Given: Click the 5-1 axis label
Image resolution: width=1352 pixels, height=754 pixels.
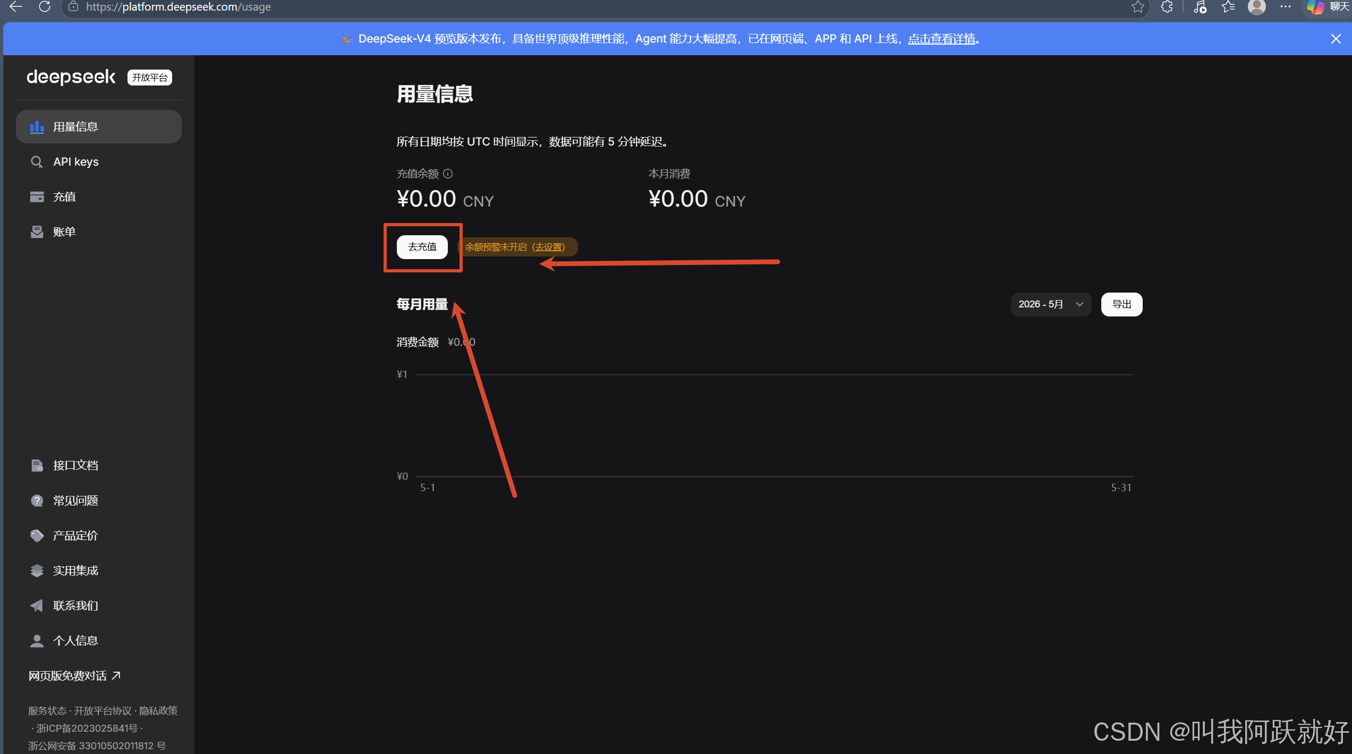Looking at the screenshot, I should 428,487.
